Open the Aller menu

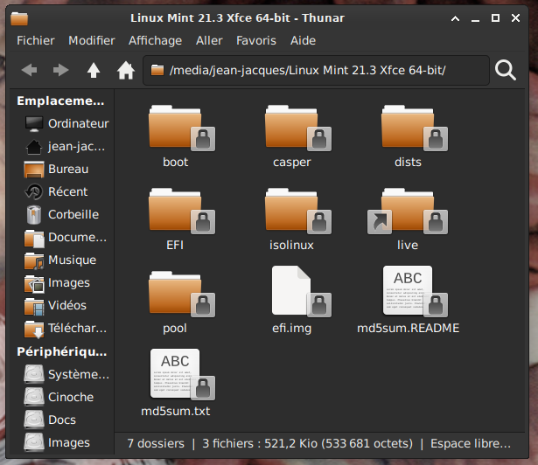(x=209, y=40)
